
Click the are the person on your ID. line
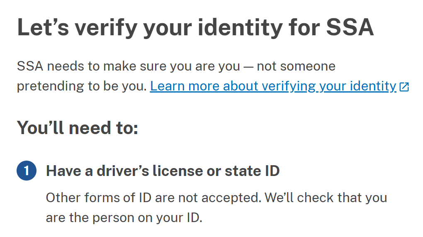124,217
